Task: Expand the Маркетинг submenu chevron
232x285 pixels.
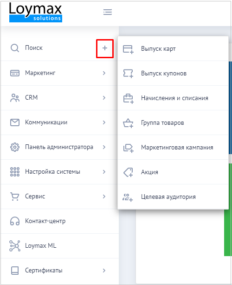Action: (104, 73)
